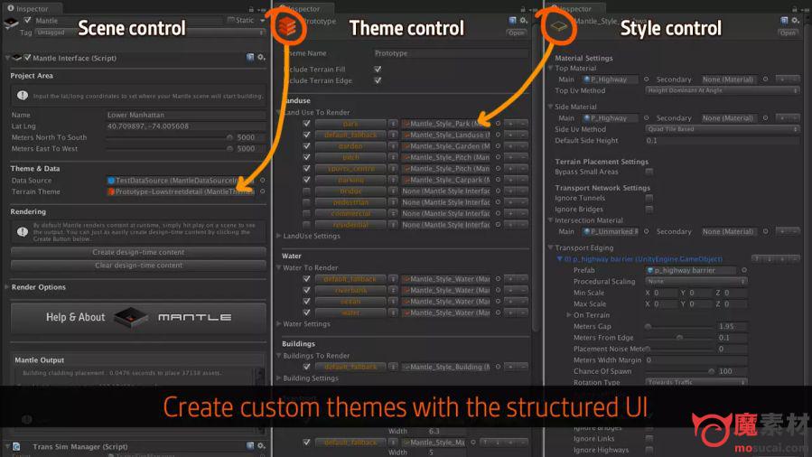Pick object for Top Material Main
Viewport: 812px width, 457px height.
point(647,79)
